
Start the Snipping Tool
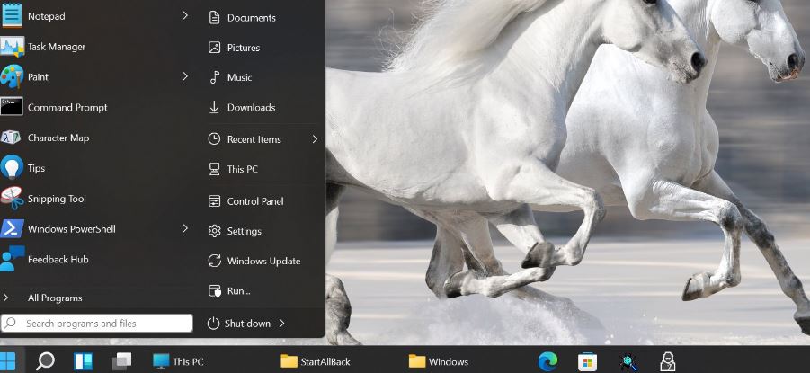pos(57,199)
